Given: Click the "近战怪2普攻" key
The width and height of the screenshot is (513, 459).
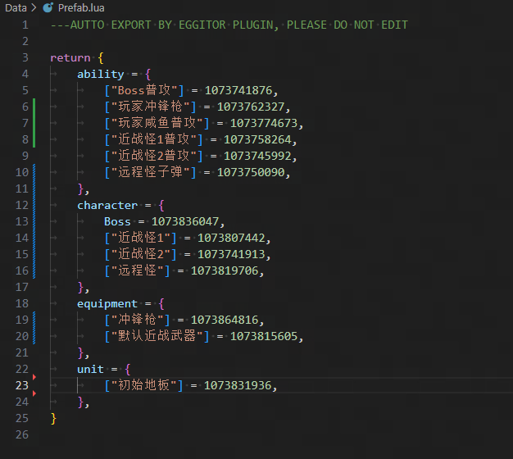Looking at the screenshot, I should pyautogui.click(x=153, y=156).
